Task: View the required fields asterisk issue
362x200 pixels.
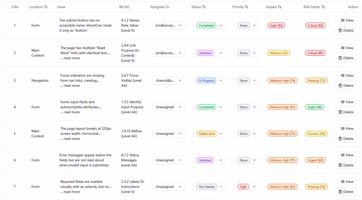Action: pos(347,182)
